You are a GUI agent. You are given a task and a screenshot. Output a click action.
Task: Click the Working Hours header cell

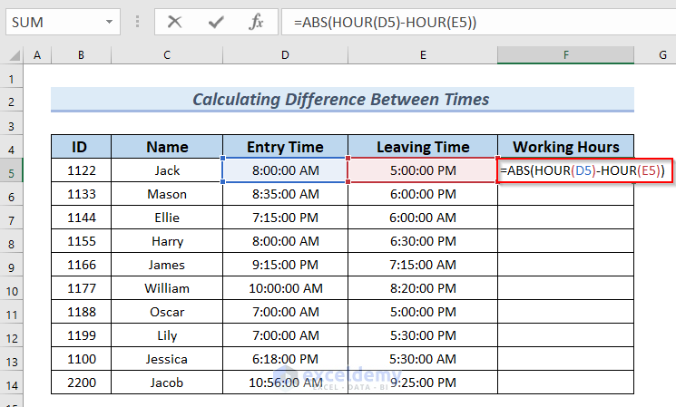coord(565,147)
